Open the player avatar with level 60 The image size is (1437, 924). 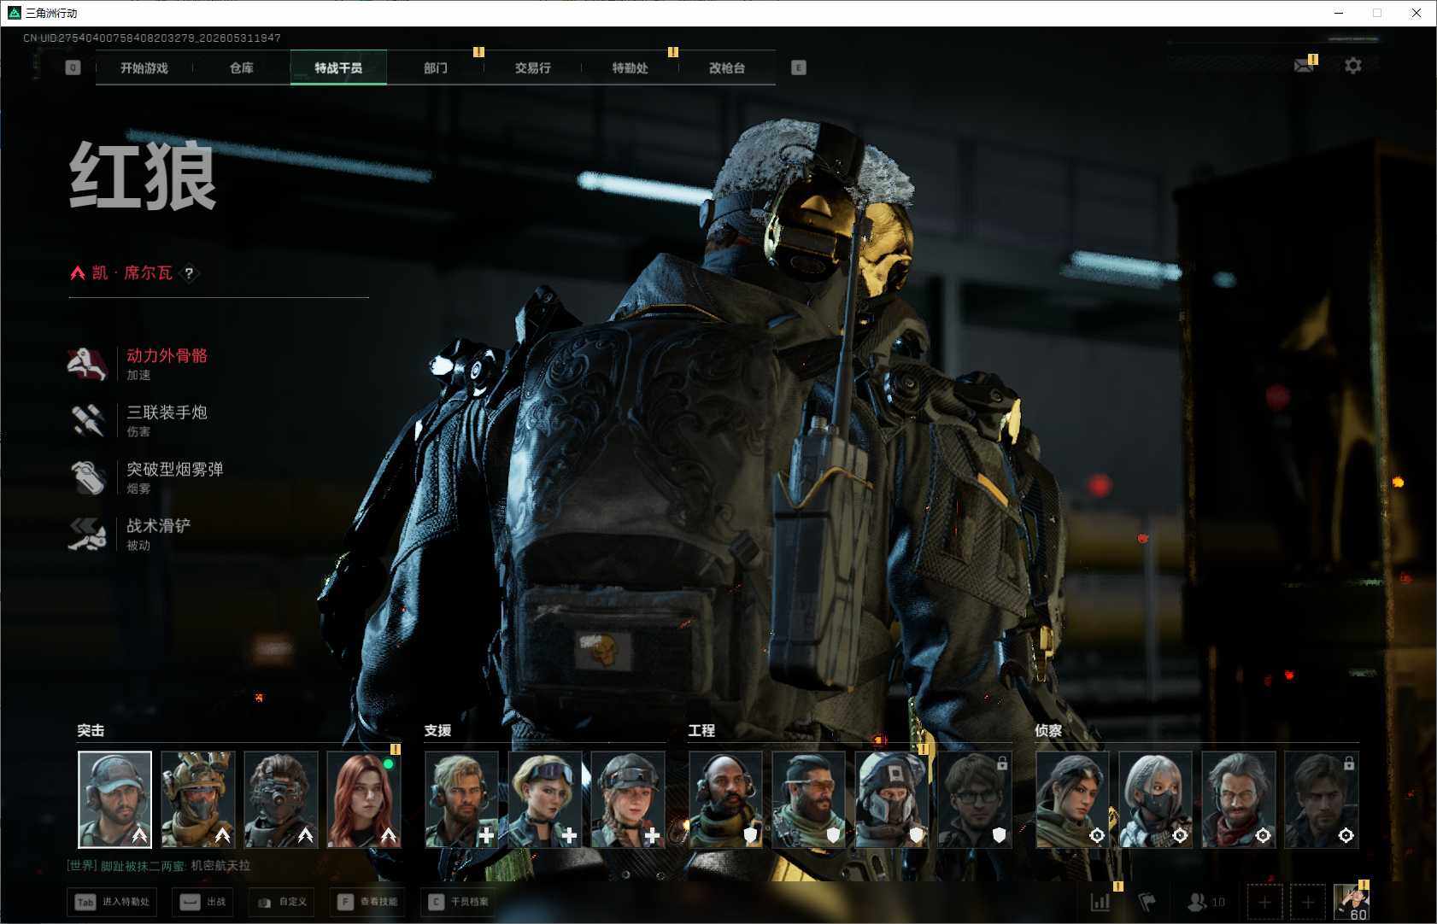1351,902
